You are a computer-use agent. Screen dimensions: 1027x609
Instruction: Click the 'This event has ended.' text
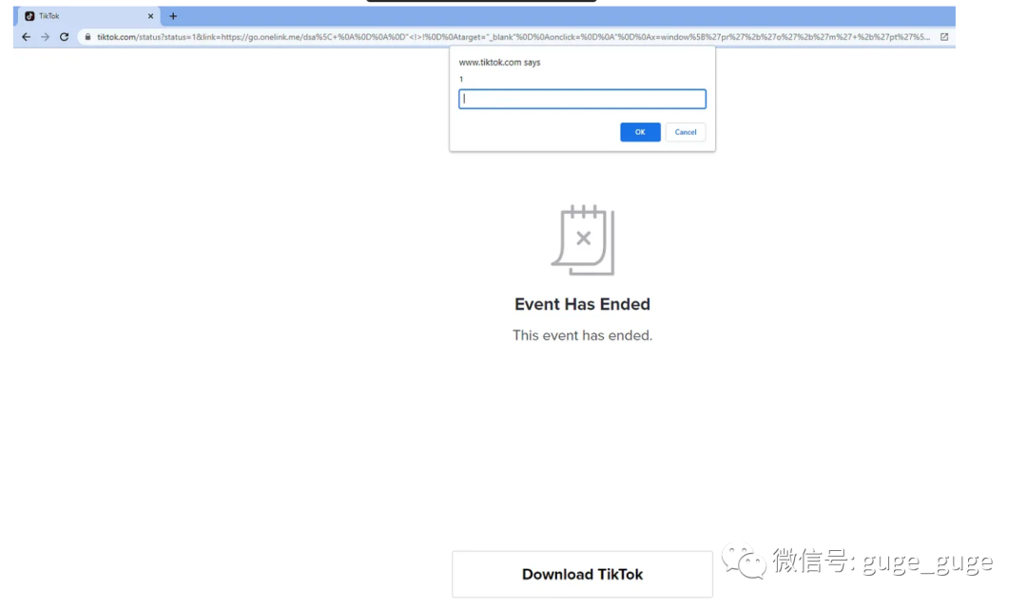(582, 335)
